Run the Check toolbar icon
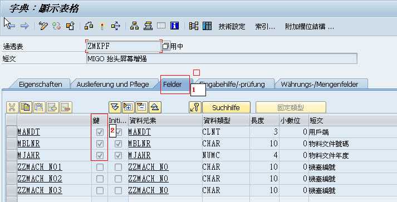 [x=89, y=26]
